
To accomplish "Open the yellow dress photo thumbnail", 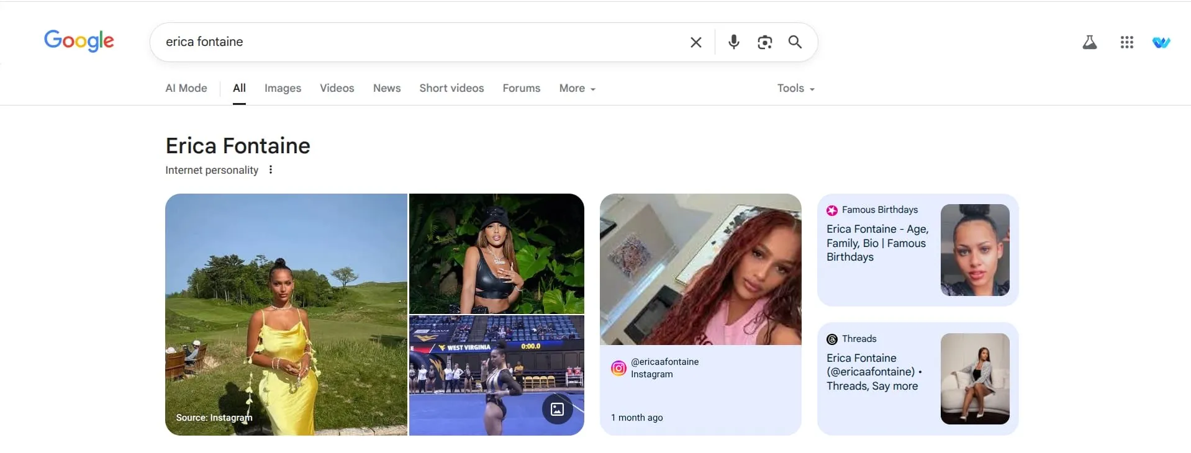I will coord(286,315).
